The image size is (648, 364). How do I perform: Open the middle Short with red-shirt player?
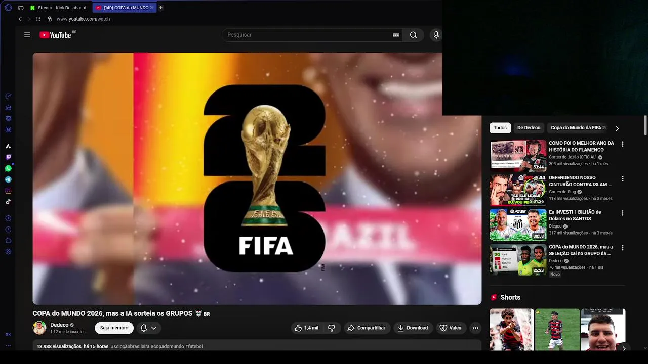(557, 330)
